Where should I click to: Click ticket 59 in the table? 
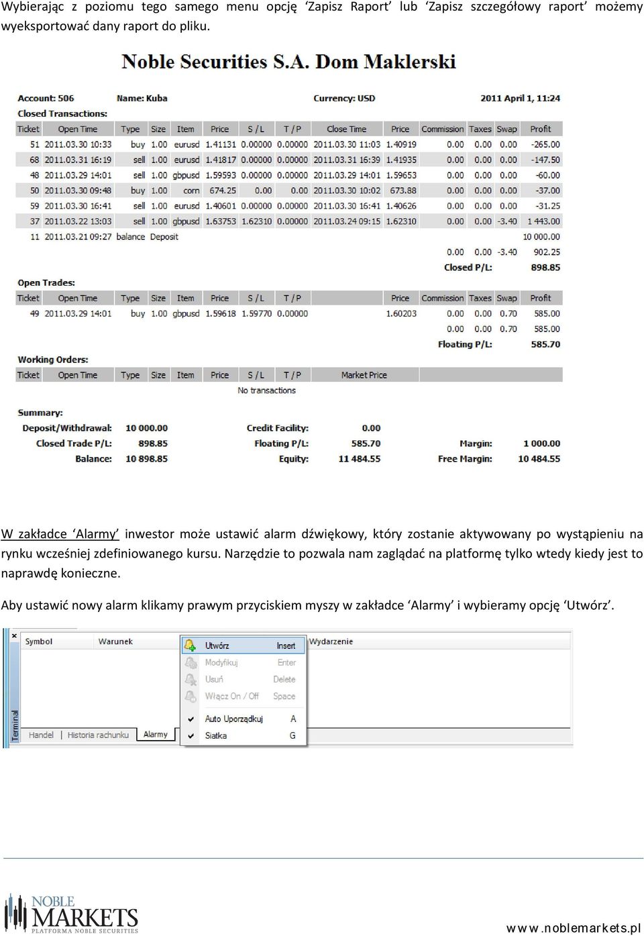pyautogui.click(x=34, y=206)
